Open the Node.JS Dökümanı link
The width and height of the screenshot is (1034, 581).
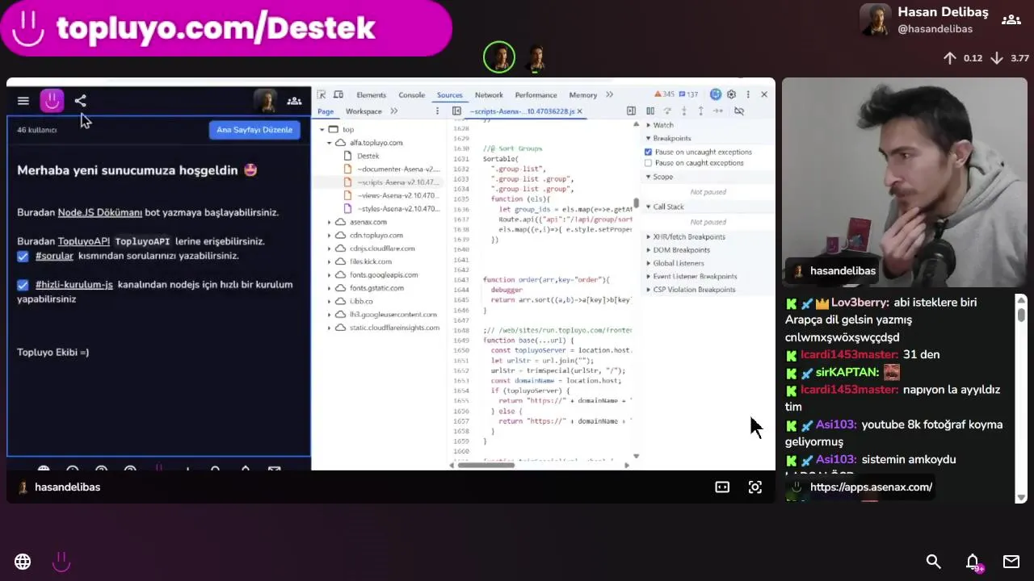(x=99, y=213)
